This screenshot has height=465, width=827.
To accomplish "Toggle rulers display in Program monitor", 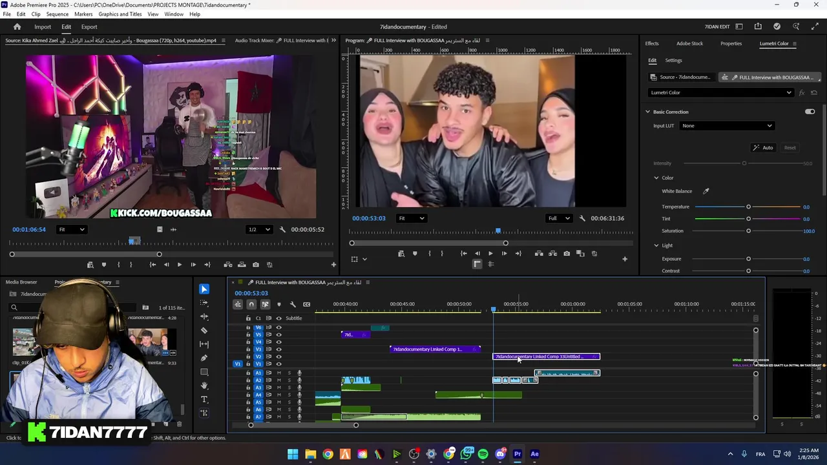I will click(x=477, y=263).
